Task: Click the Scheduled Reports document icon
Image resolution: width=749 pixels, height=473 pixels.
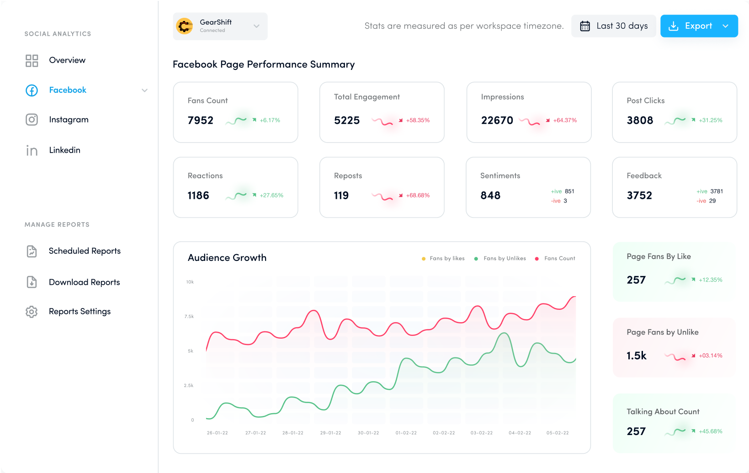Action: [32, 251]
